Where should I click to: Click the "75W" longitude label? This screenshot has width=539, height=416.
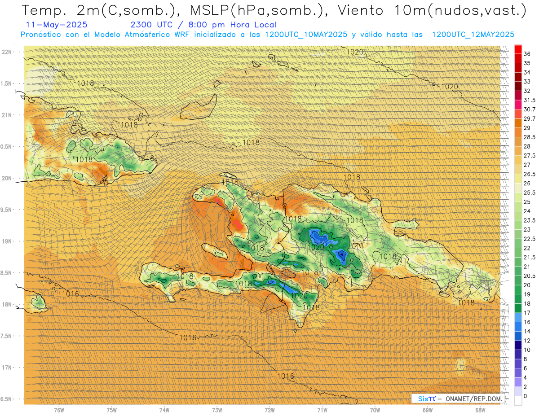coord(112,410)
